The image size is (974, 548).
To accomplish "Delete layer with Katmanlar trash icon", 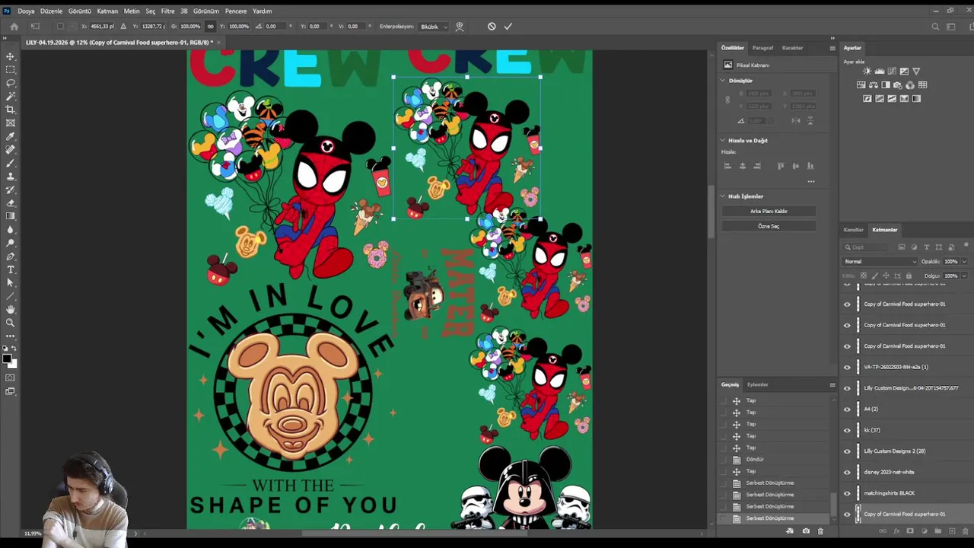I will 965,530.
